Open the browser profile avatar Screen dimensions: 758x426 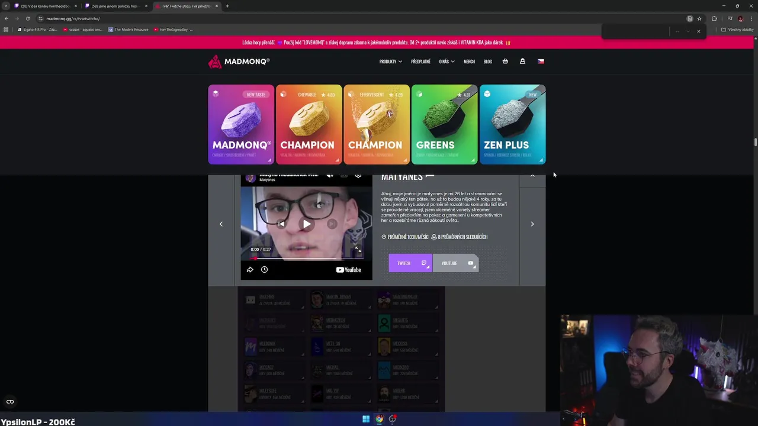[x=740, y=18]
